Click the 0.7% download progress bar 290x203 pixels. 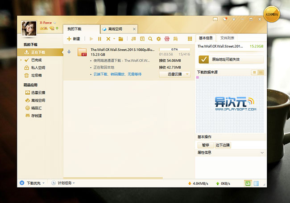click(x=174, y=49)
